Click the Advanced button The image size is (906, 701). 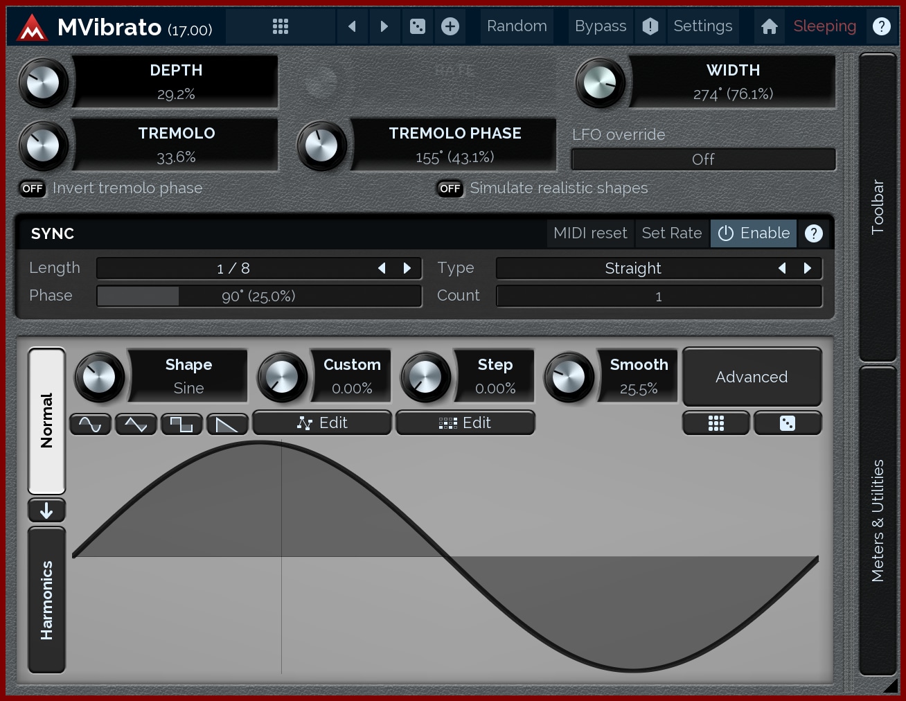[x=752, y=377]
